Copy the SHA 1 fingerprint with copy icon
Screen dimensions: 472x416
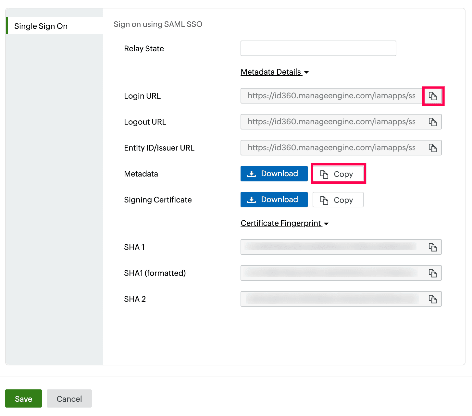[433, 247]
